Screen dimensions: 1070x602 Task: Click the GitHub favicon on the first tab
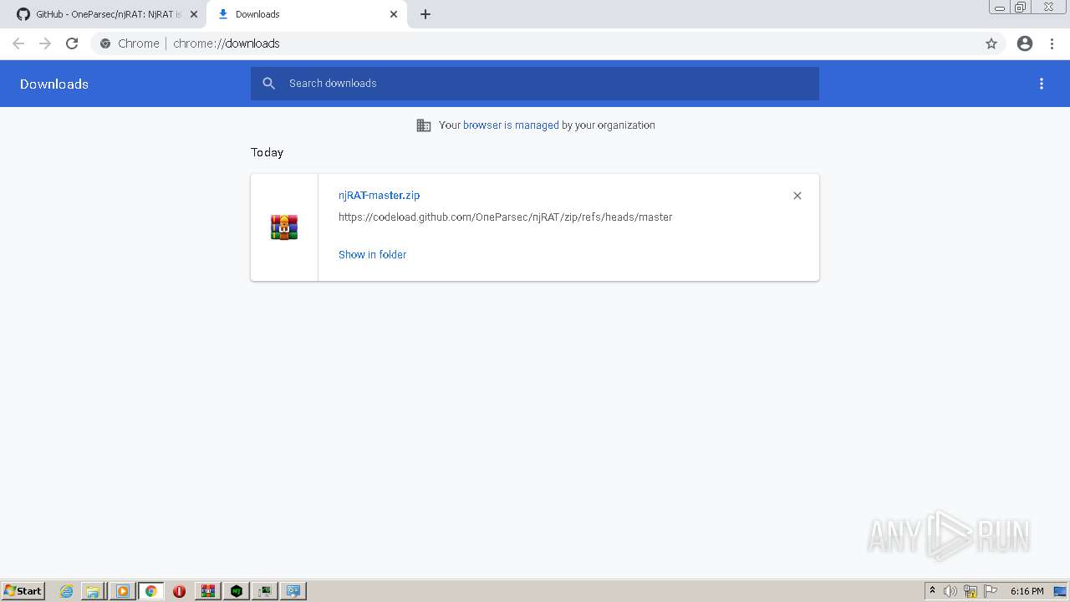23,14
